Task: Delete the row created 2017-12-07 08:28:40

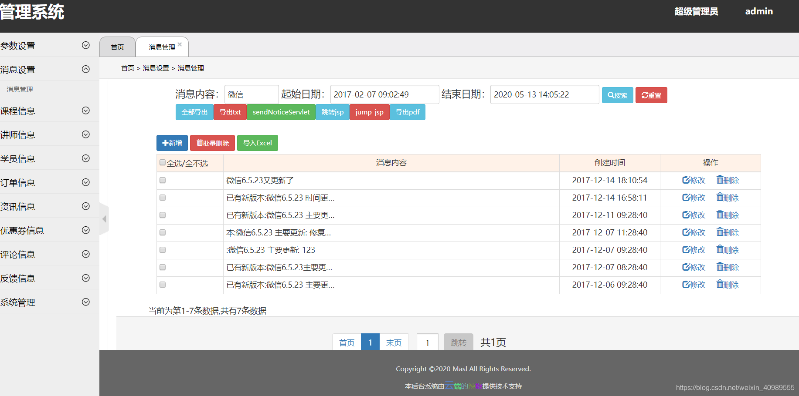Action: pos(728,267)
